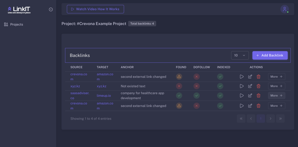Click the Found red X for xyz.kz
This screenshot has width=298, height=147.
pos(179,86)
